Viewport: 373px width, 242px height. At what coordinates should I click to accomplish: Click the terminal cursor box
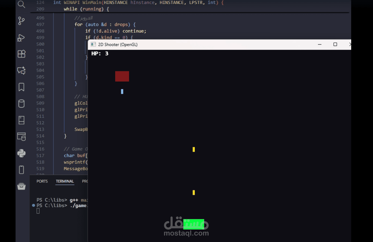click(x=38, y=211)
